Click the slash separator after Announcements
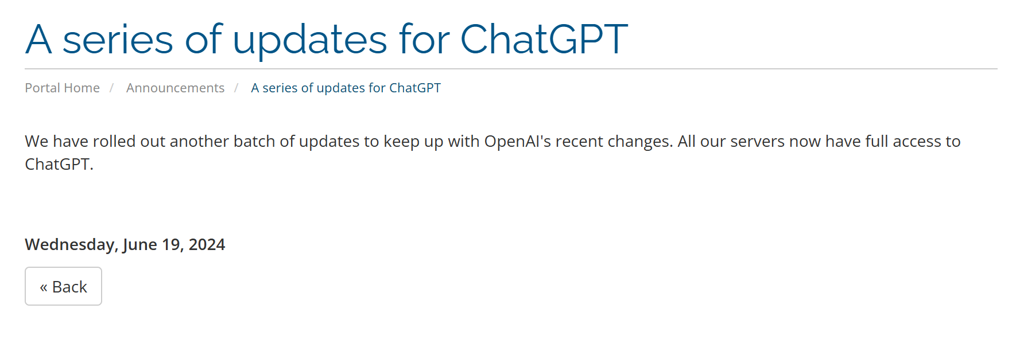Image resolution: width=1016 pixels, height=355 pixels. point(236,88)
